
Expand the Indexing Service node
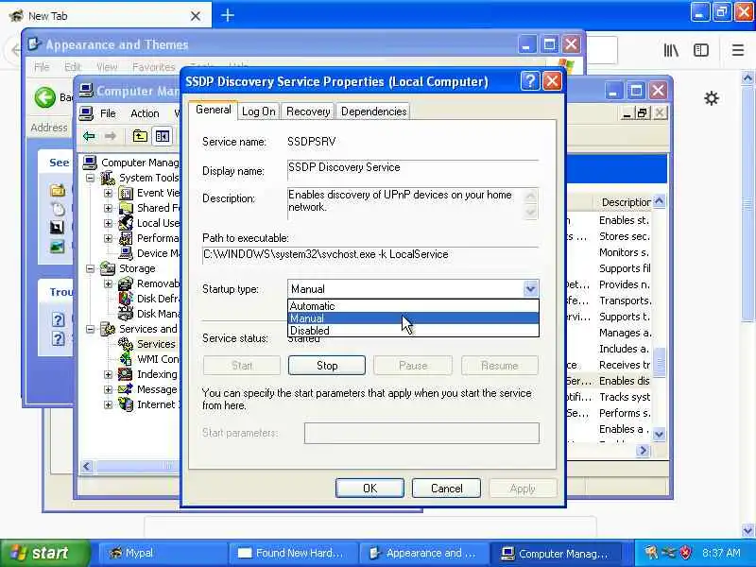(x=108, y=374)
